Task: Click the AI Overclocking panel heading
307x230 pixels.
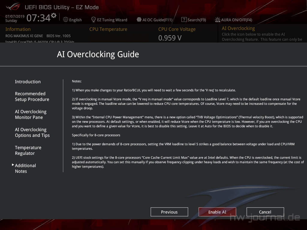Action: tap(238, 28)
